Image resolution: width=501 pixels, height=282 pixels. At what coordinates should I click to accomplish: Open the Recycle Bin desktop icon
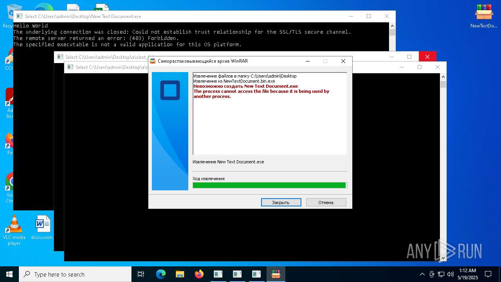[x=8, y=16]
